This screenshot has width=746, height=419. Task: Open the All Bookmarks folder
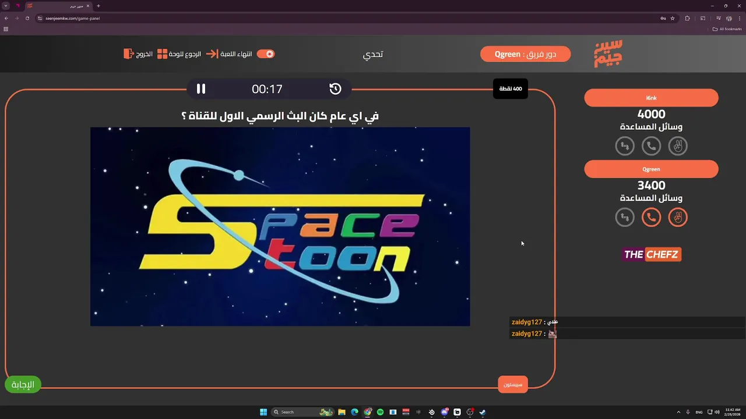tap(727, 29)
